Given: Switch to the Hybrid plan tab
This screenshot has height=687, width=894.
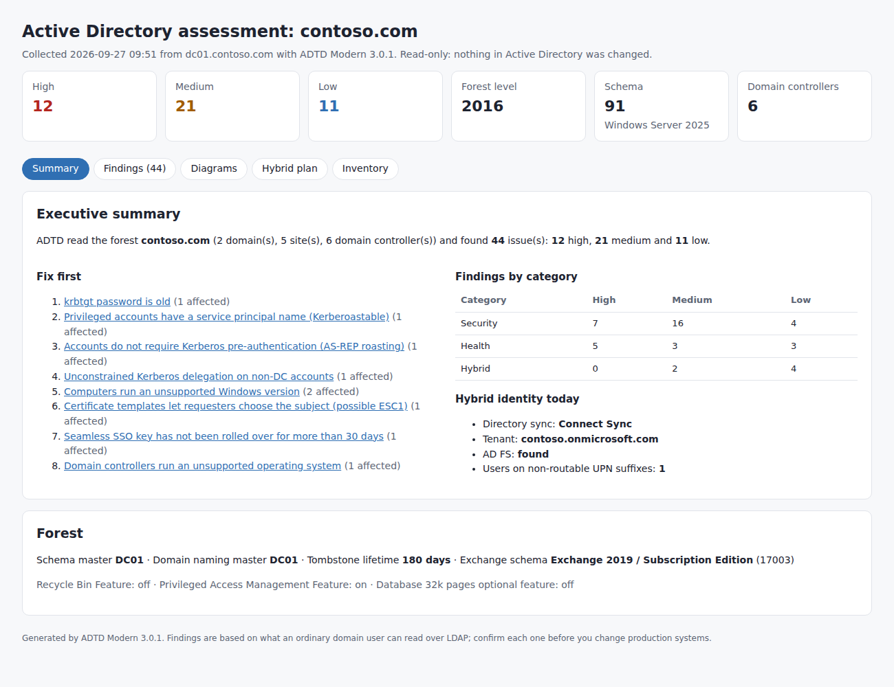Looking at the screenshot, I should (x=290, y=169).
